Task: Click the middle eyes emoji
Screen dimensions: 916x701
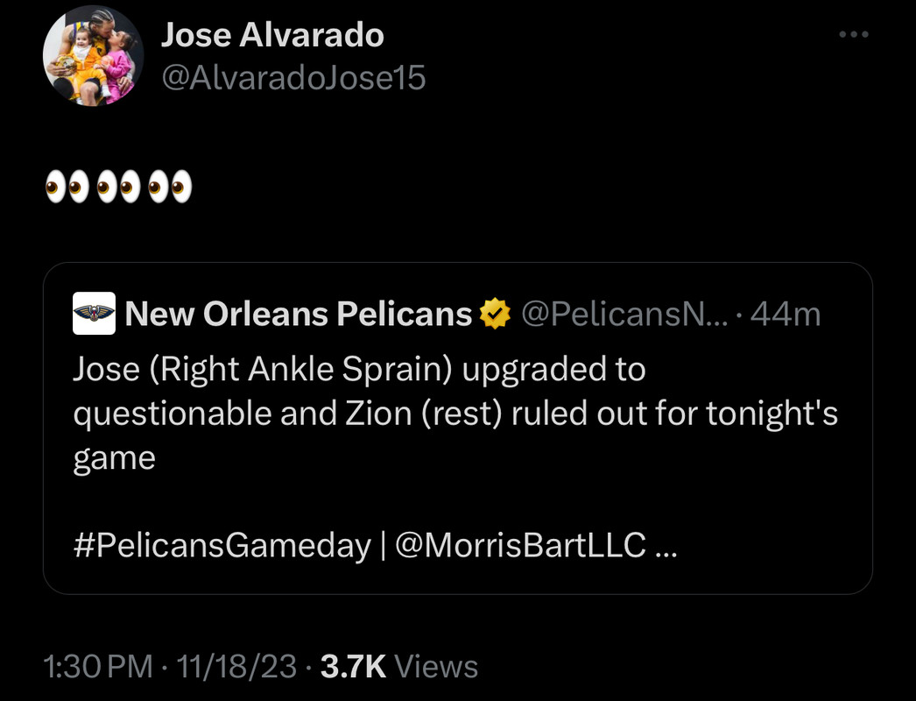Action: 118,187
